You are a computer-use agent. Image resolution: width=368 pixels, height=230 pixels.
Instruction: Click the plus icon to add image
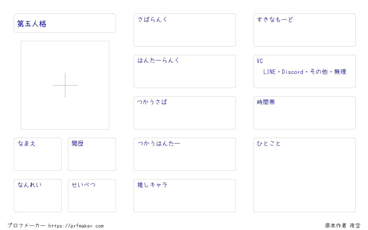[x=65, y=85]
